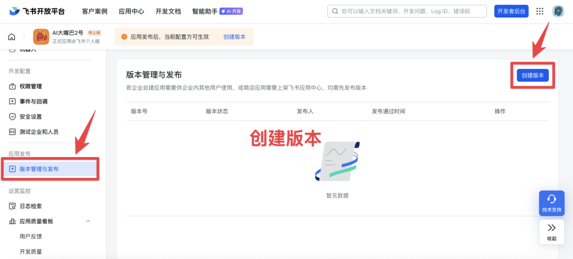The height and width of the screenshot is (259, 573).
Task: Open 客户案例 in top navigation
Action: click(94, 11)
